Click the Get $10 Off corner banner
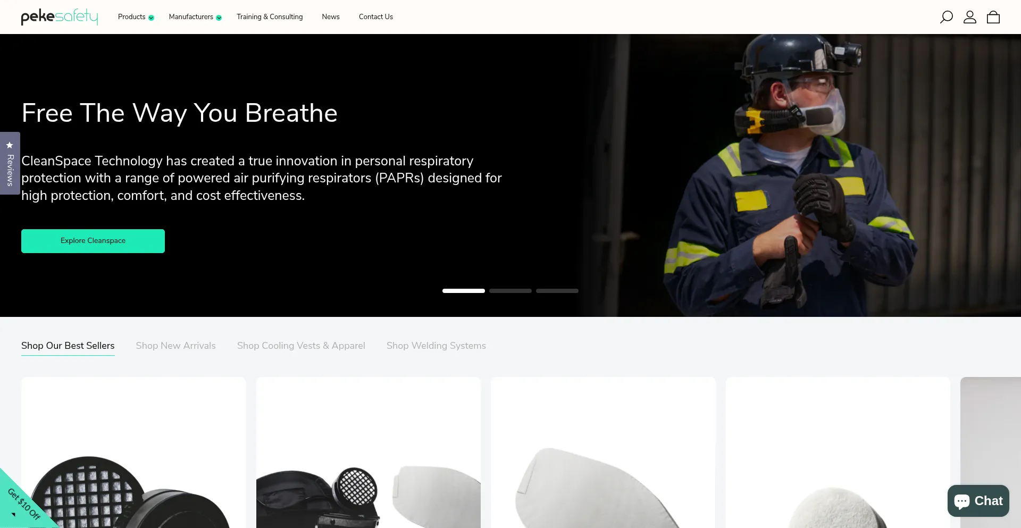The height and width of the screenshot is (528, 1021). [x=24, y=502]
